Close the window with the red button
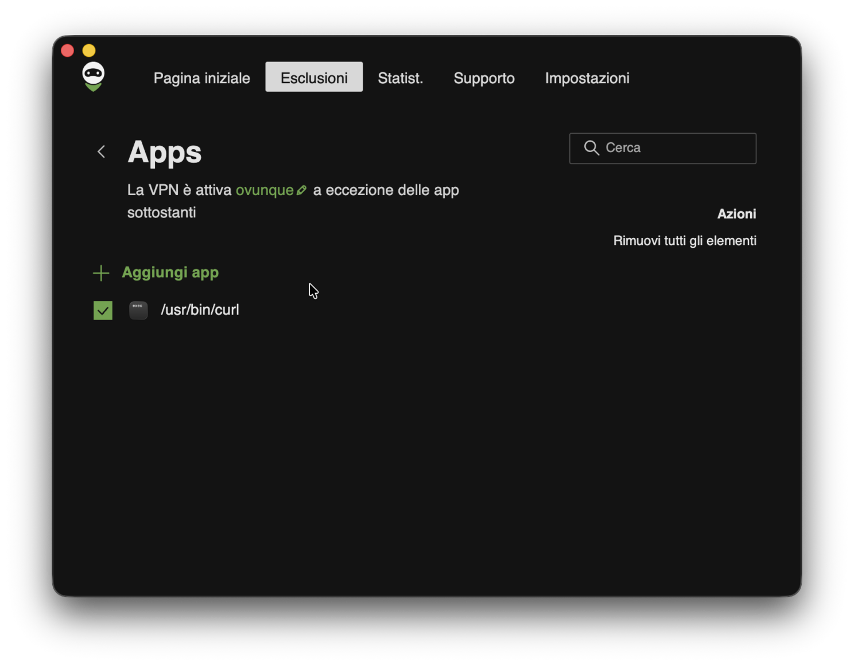Screen dimensions: 854x666 coord(68,50)
